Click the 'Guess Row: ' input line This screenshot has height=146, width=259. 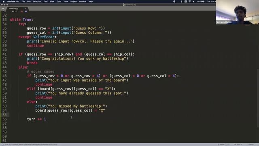pos(66,28)
